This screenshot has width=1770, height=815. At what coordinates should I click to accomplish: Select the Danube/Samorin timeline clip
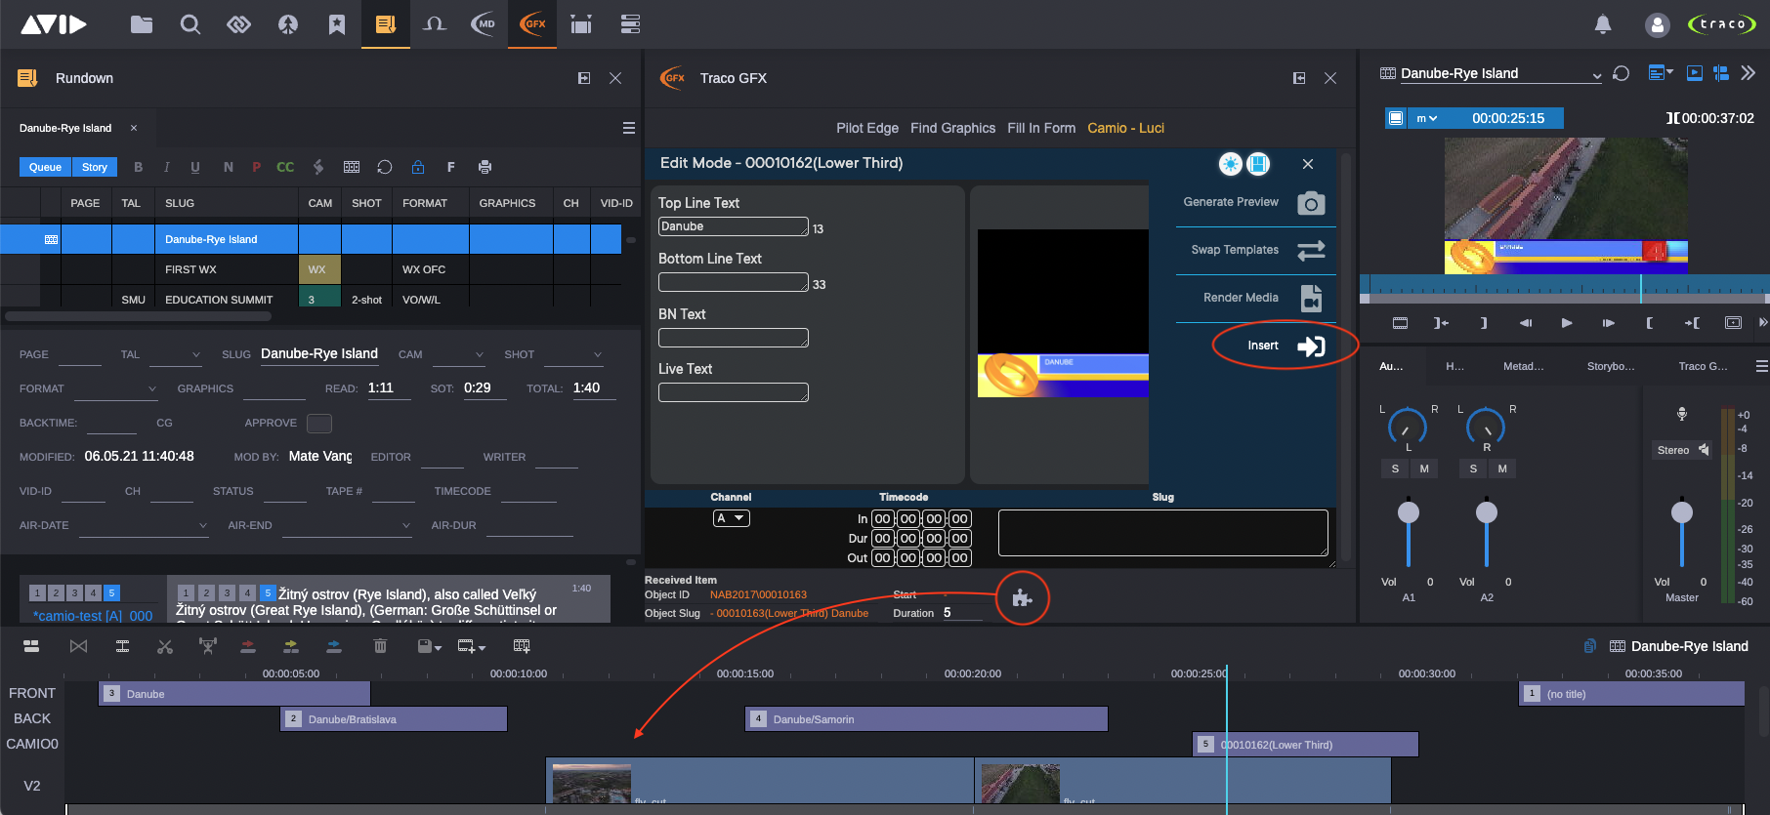tap(927, 719)
